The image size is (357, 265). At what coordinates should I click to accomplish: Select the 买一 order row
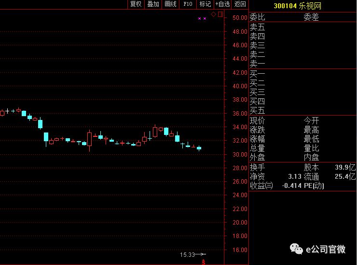(302, 74)
